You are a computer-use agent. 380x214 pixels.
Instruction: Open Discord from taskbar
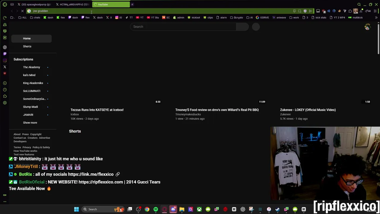173,209
